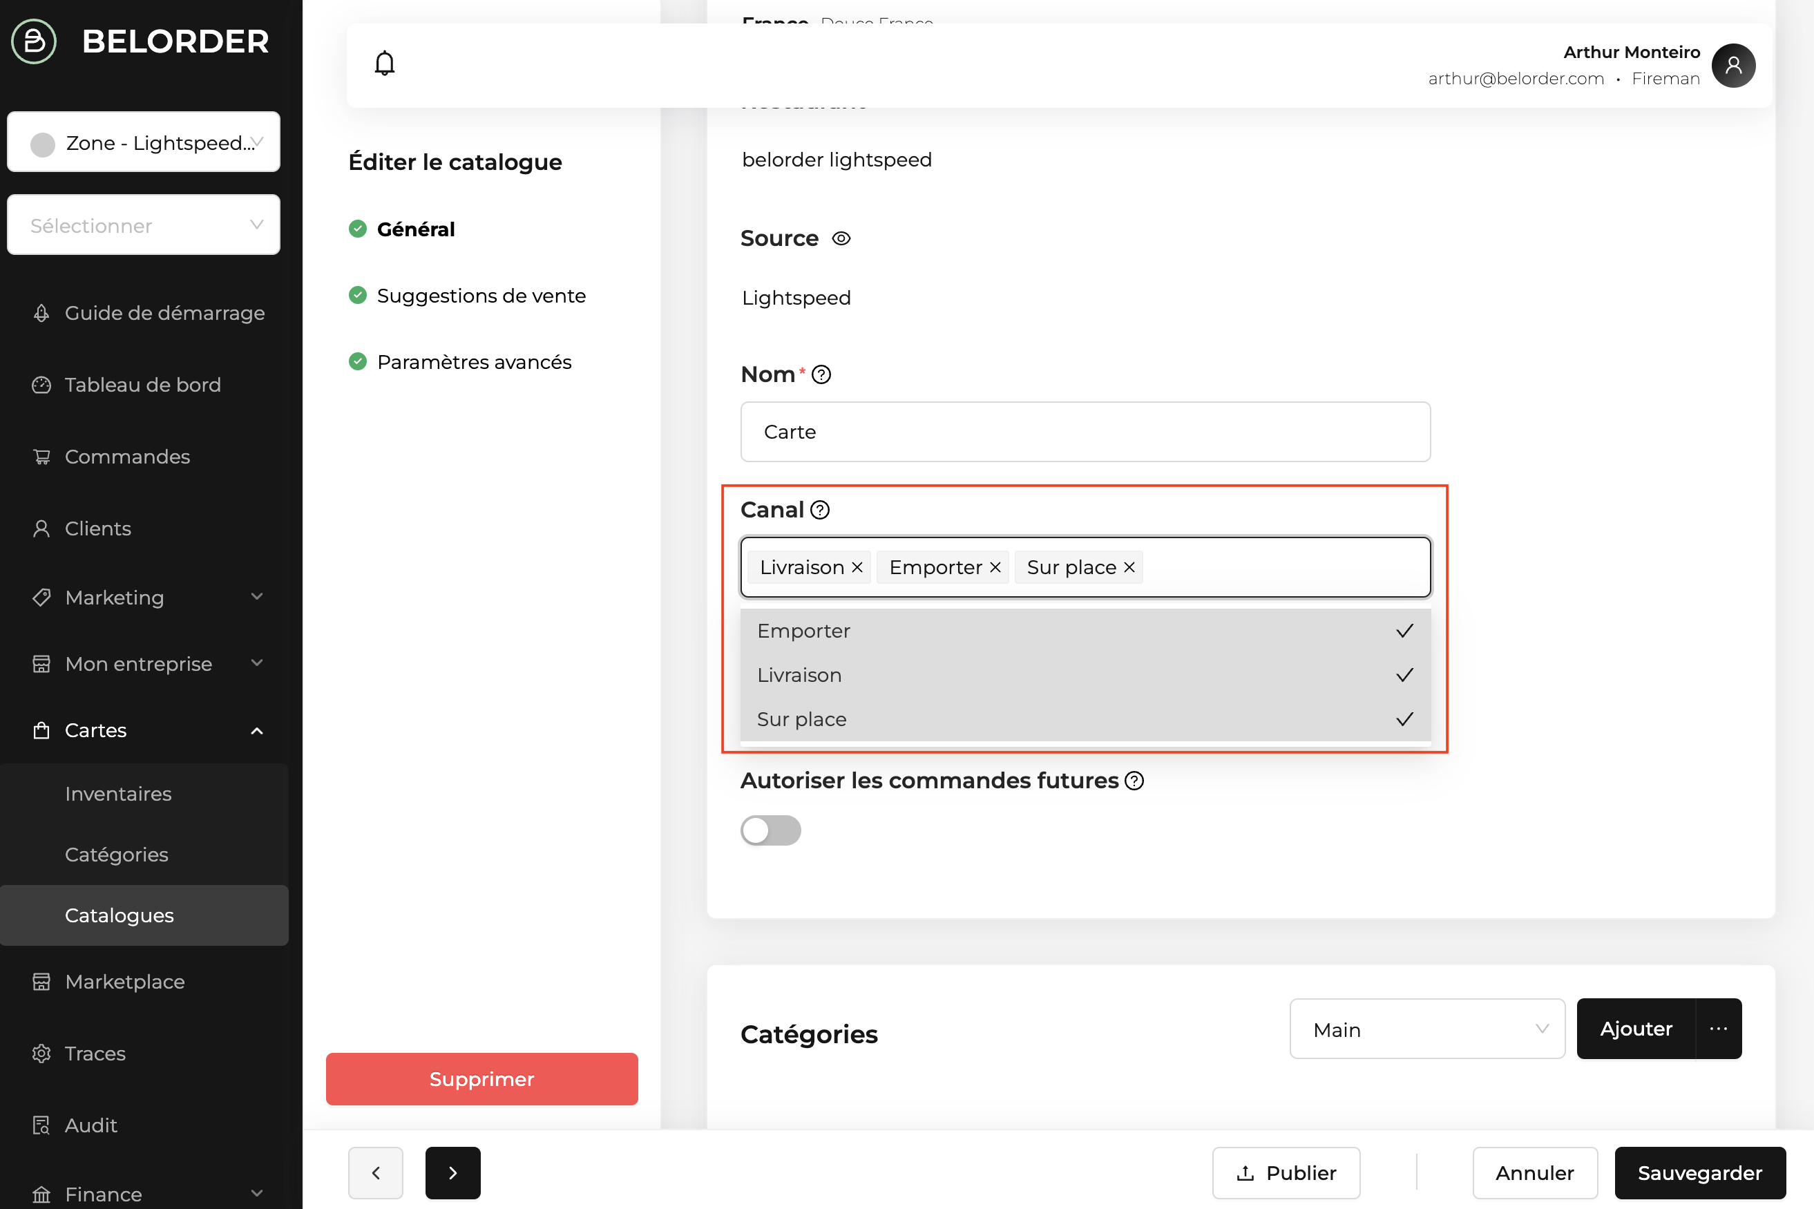The height and width of the screenshot is (1209, 1814).
Task: Toggle Source visibility eye icon
Action: tap(841, 239)
